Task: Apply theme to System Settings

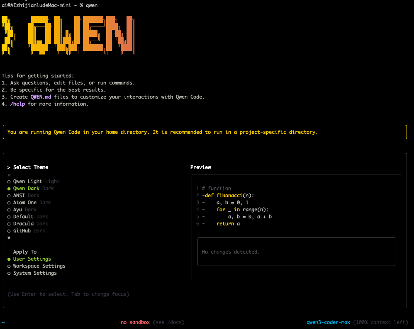Action: pos(32,273)
